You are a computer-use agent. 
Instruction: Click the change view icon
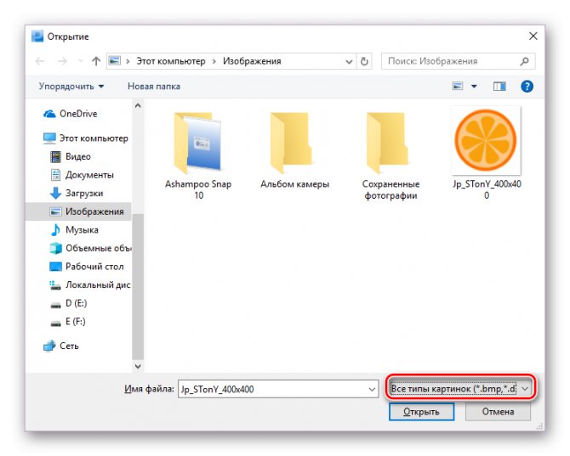pyautogui.click(x=458, y=86)
